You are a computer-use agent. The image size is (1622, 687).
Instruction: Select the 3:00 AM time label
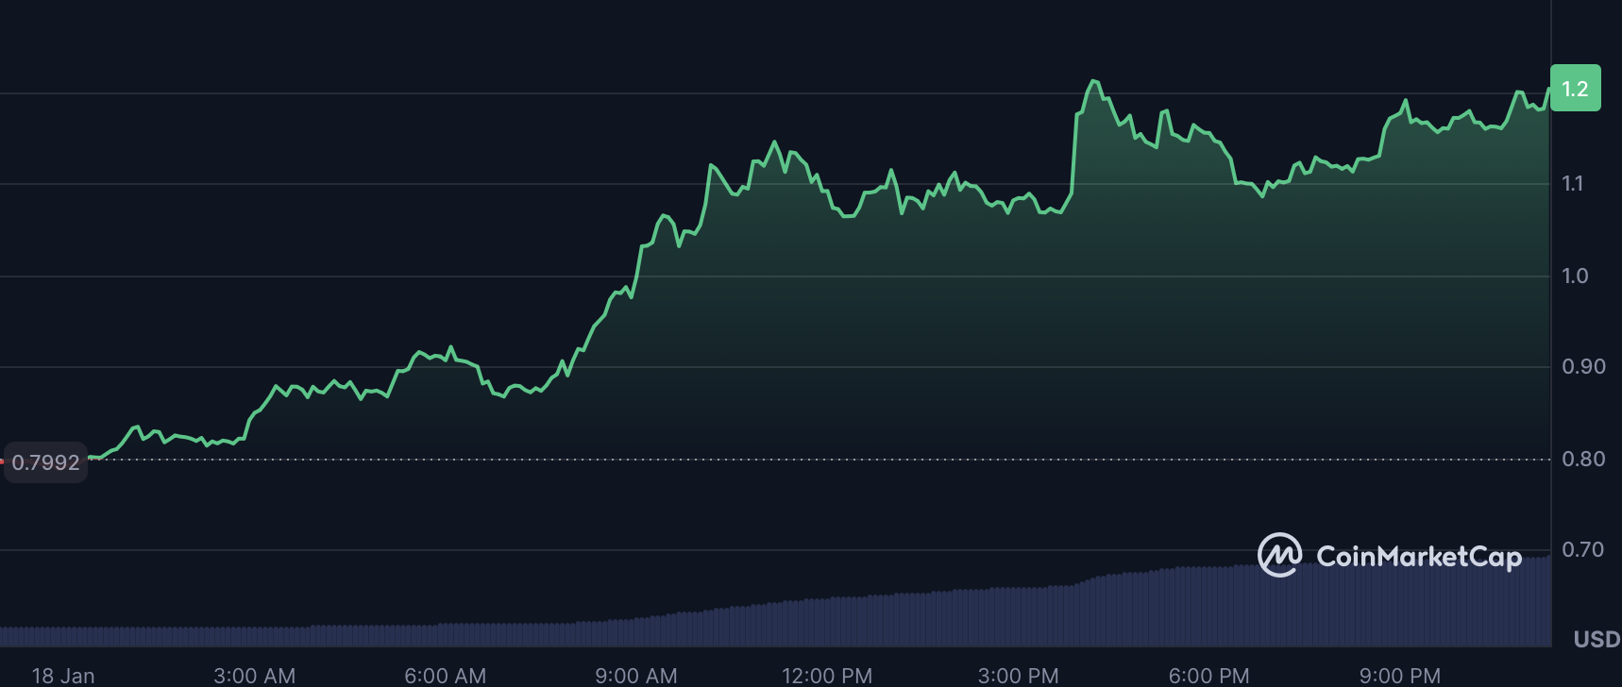click(x=254, y=676)
